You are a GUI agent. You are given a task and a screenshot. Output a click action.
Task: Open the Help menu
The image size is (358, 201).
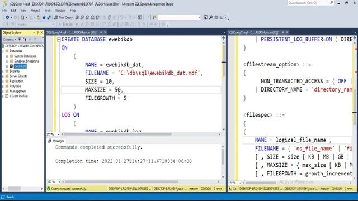73,11
